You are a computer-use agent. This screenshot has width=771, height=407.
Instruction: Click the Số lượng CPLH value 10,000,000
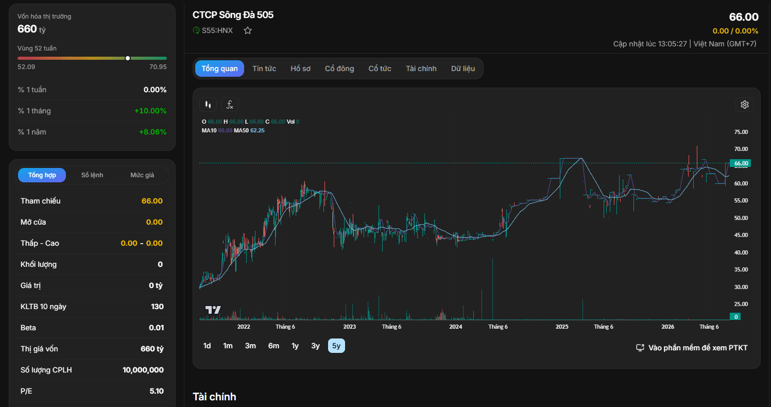pos(143,370)
